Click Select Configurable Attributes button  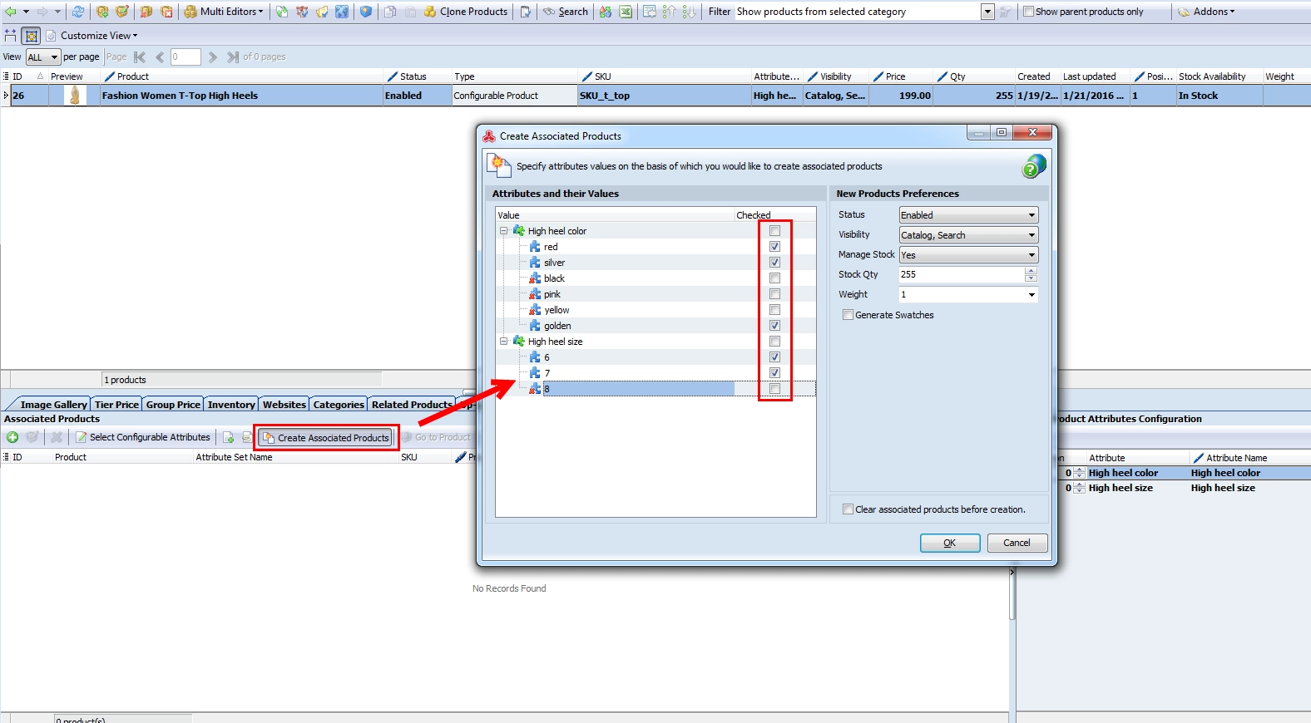pos(142,437)
